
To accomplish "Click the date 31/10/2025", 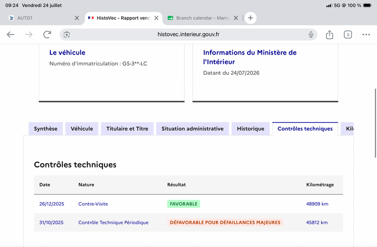I will [x=51, y=223].
